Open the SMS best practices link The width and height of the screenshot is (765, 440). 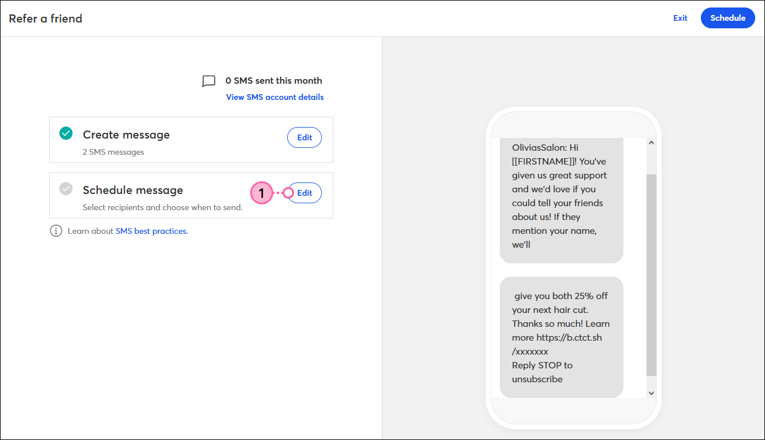pos(151,231)
